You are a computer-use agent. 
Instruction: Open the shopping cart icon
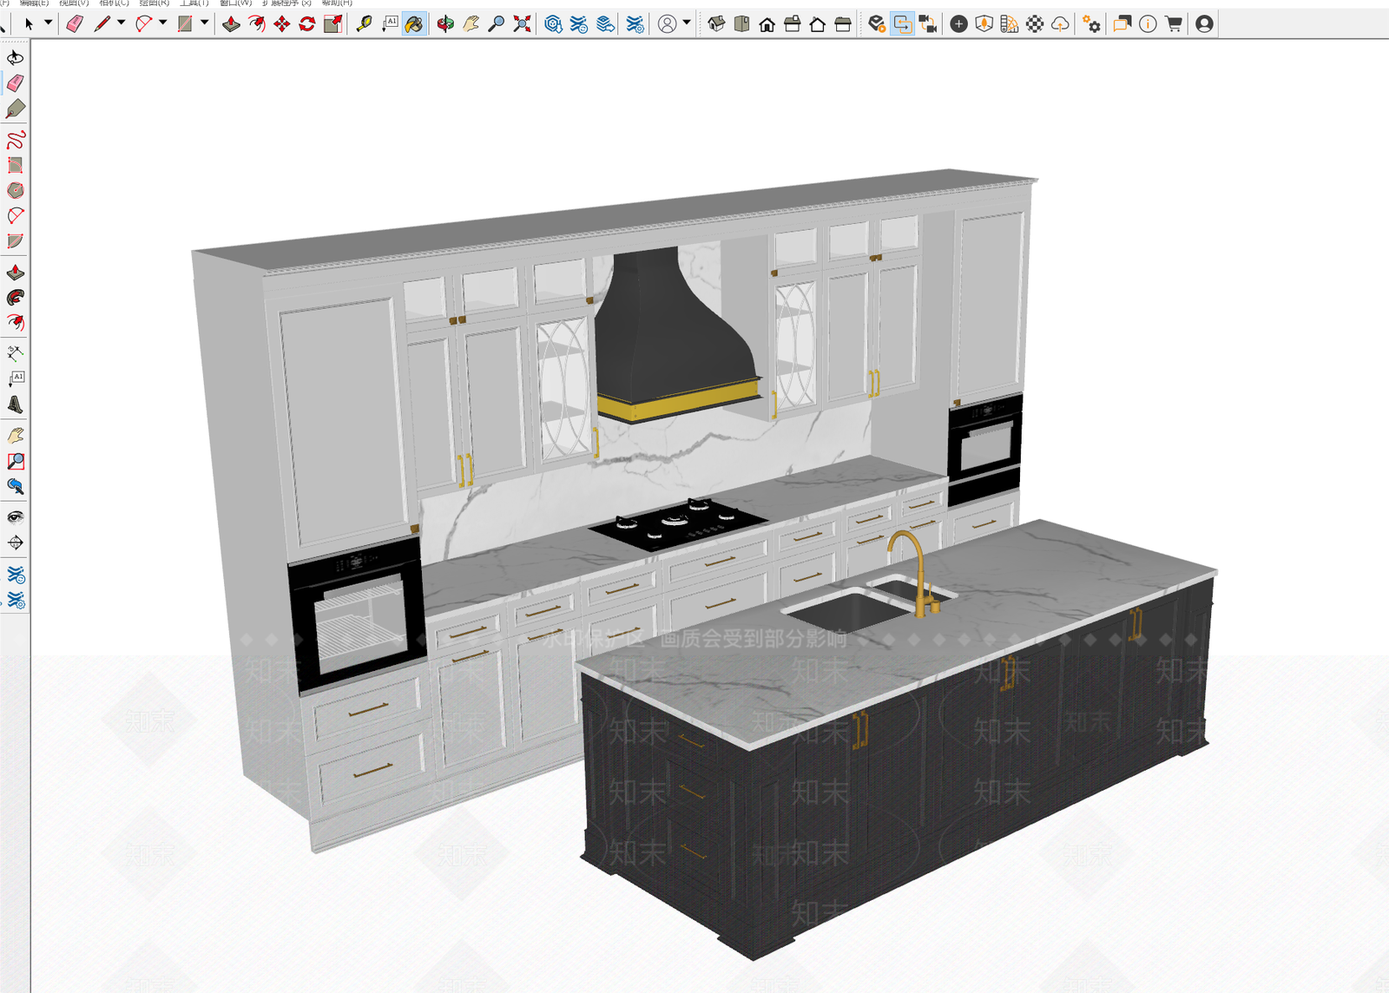(x=1174, y=24)
